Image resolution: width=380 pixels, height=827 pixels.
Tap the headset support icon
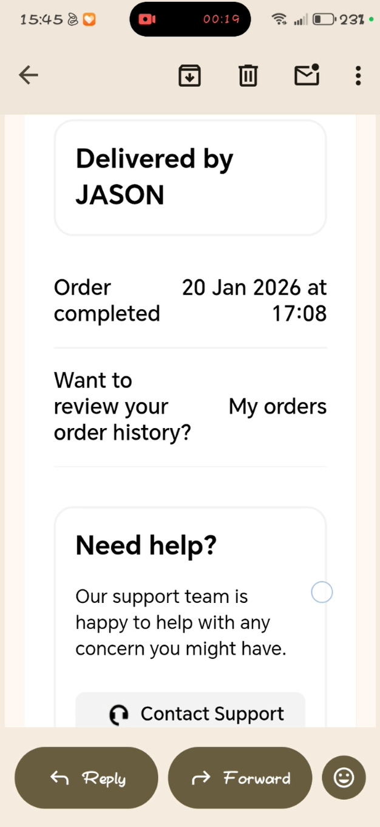(x=119, y=714)
